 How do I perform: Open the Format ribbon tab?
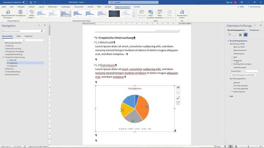coord(137,7)
